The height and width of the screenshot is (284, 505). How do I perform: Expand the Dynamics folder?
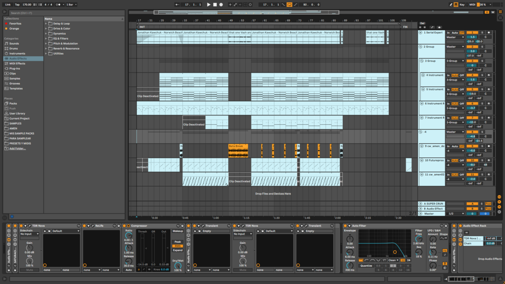click(x=46, y=34)
